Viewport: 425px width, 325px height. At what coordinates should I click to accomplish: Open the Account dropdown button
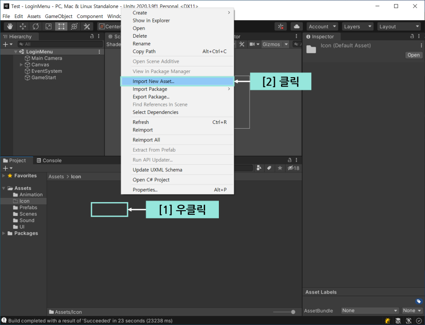coord(322,26)
